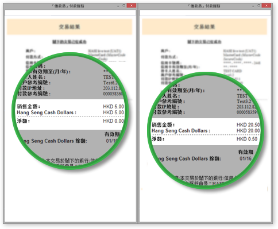
Task: Close the right payment service window
Action: (x=267, y=6)
